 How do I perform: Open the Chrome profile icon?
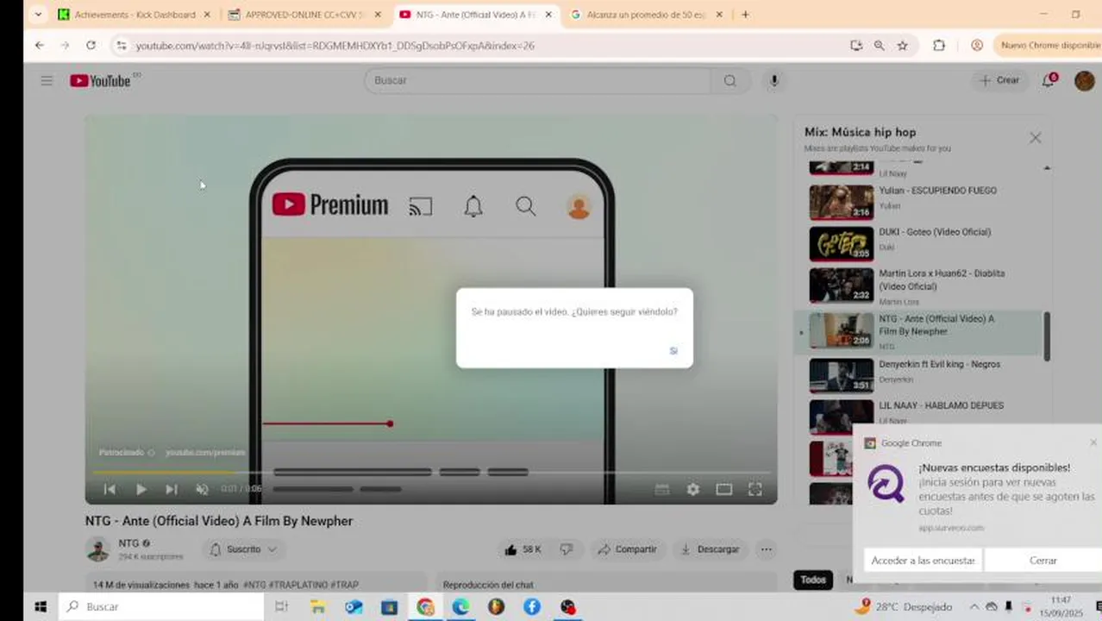click(x=977, y=46)
